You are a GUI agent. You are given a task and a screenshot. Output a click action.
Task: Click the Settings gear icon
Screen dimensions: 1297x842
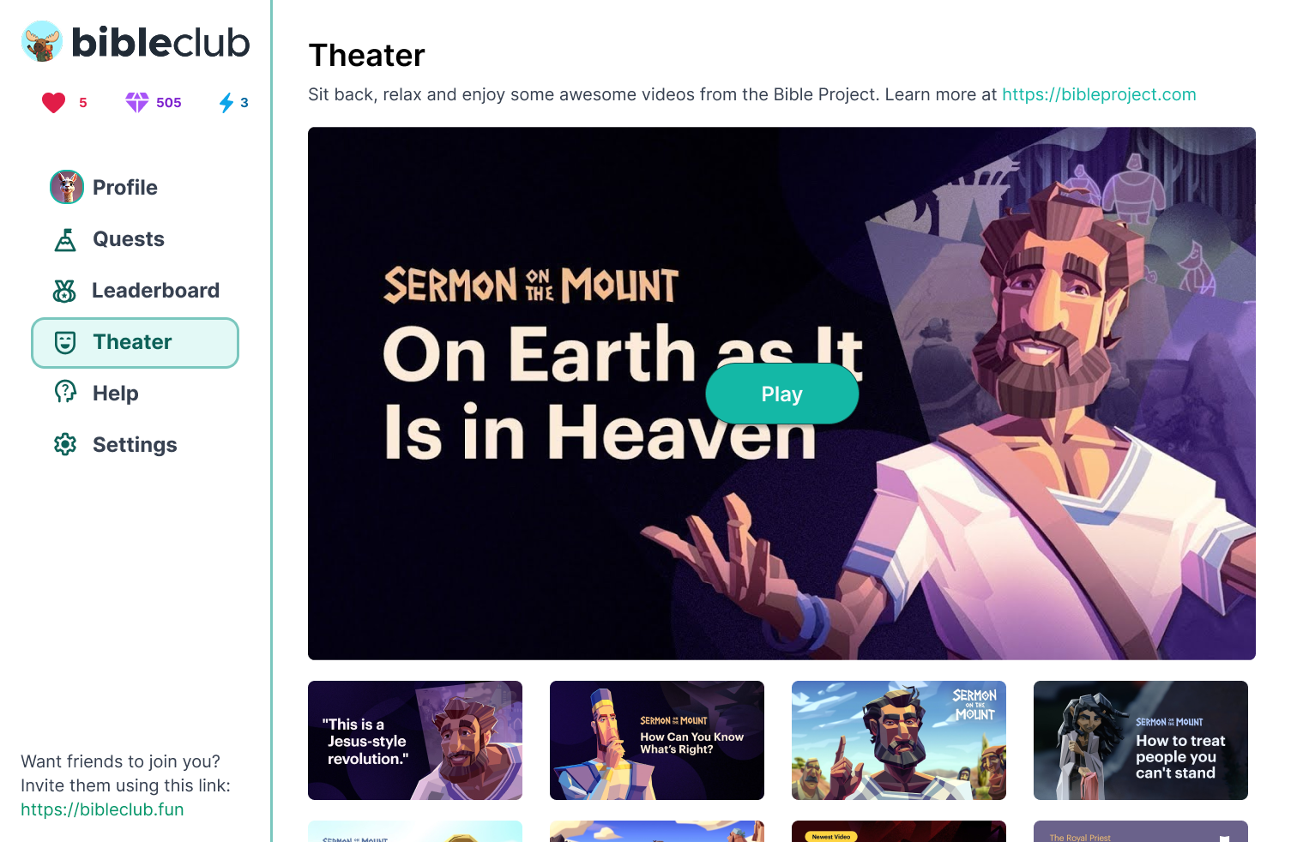(65, 444)
